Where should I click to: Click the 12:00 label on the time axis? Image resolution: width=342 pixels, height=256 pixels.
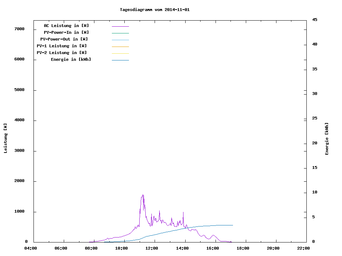[152, 249]
